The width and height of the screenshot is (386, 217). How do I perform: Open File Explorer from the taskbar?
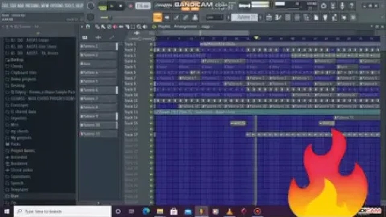pyautogui.click(x=160, y=211)
